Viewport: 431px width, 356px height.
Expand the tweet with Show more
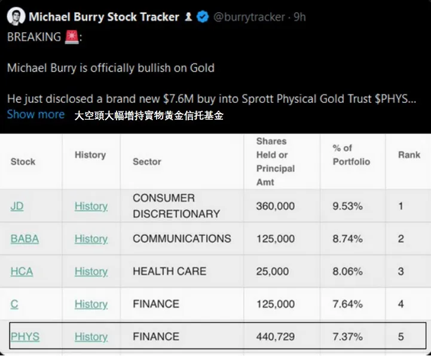click(x=36, y=114)
